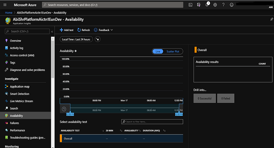Click the account avatar ABB

click(x=271, y=7)
